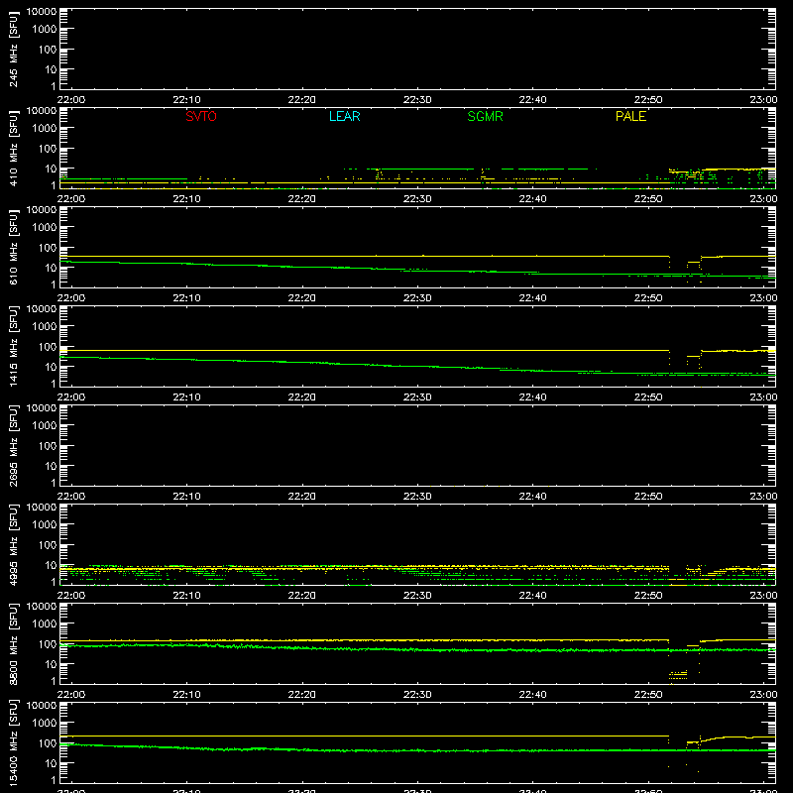
Task: Click 22:20 tick below 610 MHz panel
Action: point(302,298)
